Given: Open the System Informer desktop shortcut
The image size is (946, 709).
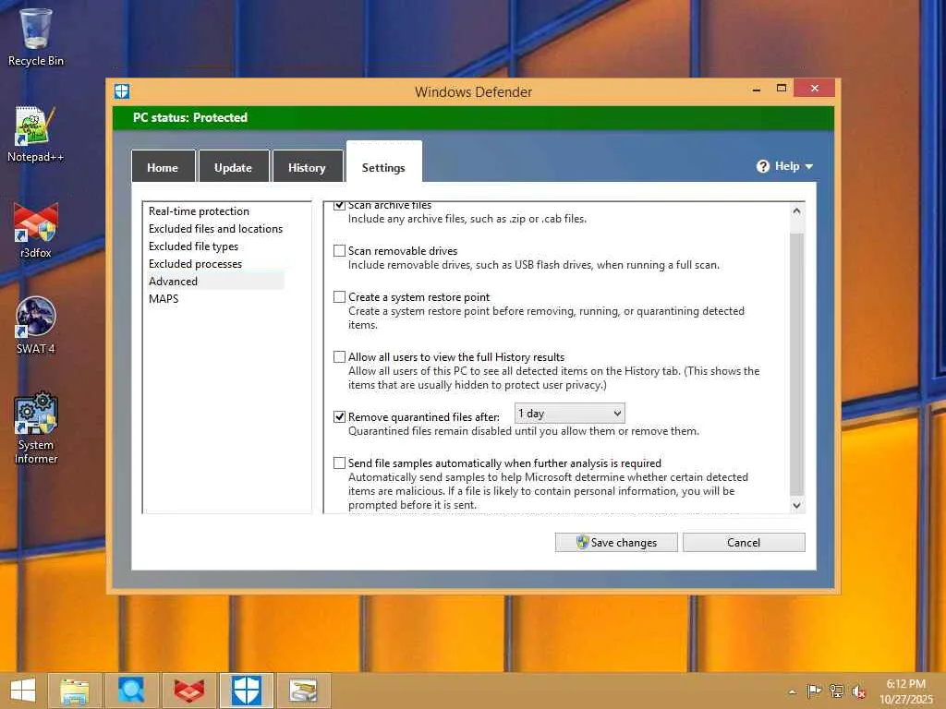Looking at the screenshot, I should (x=36, y=427).
